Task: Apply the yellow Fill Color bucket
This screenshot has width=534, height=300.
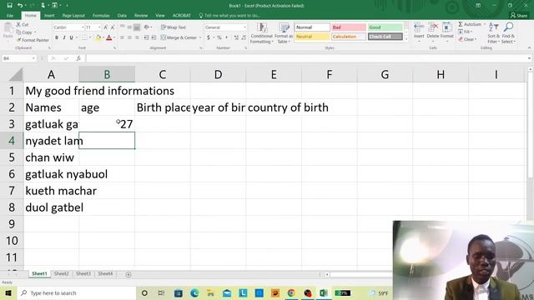Action: (x=98, y=37)
